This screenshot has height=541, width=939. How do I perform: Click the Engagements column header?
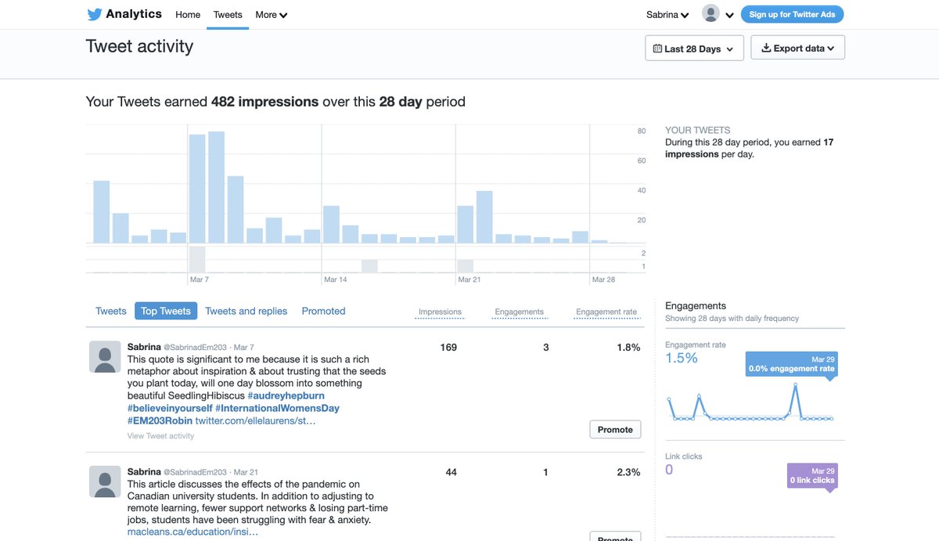pos(519,312)
